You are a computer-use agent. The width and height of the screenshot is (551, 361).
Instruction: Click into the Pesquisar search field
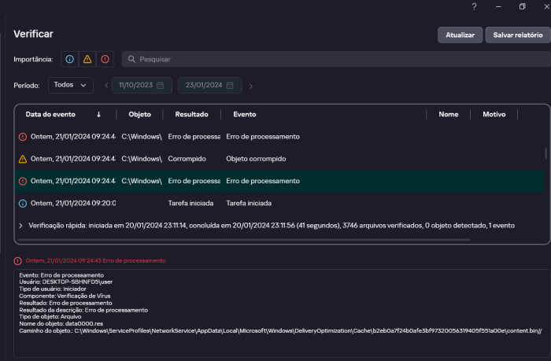[338, 60]
